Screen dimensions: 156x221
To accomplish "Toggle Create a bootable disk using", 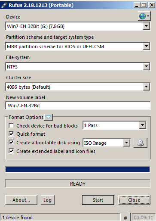I will click(x=11, y=143).
